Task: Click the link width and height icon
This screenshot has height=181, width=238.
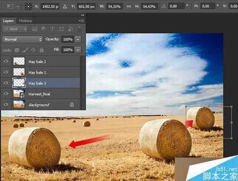Action: point(129,7)
